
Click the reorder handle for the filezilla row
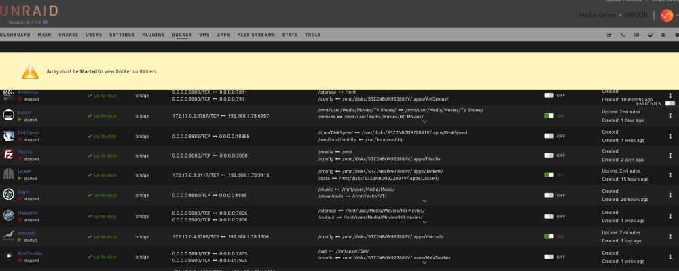point(670,156)
